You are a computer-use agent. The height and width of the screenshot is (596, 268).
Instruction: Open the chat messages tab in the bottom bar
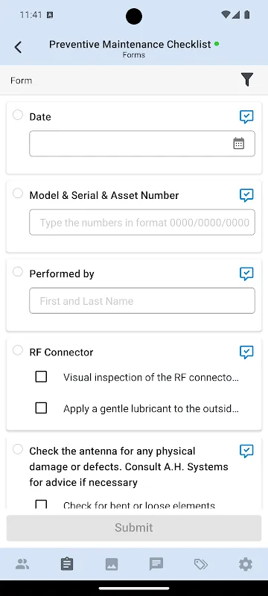(156, 564)
